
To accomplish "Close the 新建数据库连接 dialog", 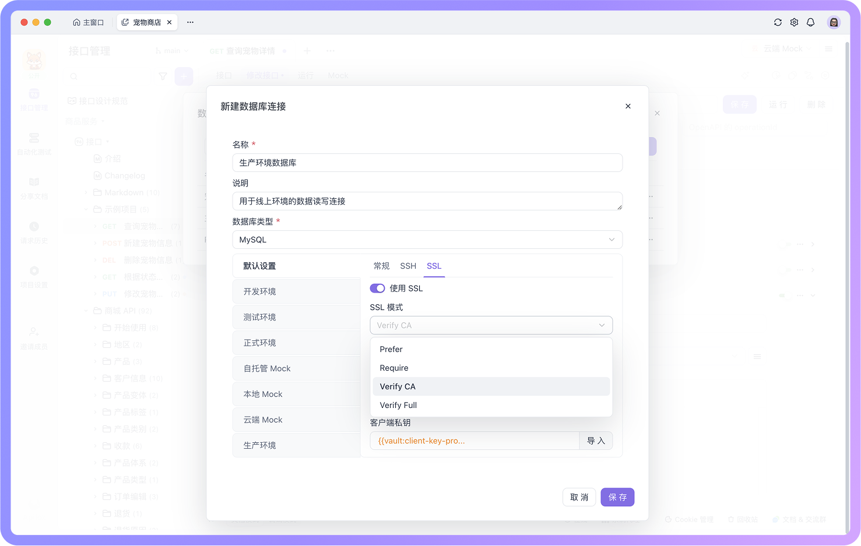I will click(628, 106).
